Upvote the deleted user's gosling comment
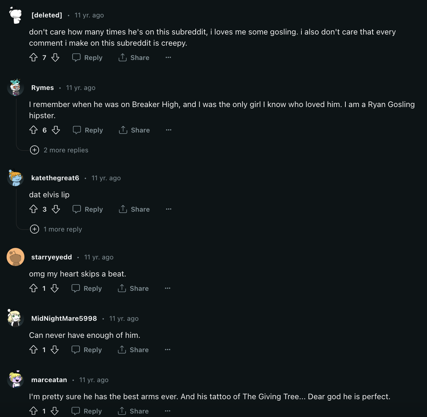The height and width of the screenshot is (417, 427). [33, 58]
